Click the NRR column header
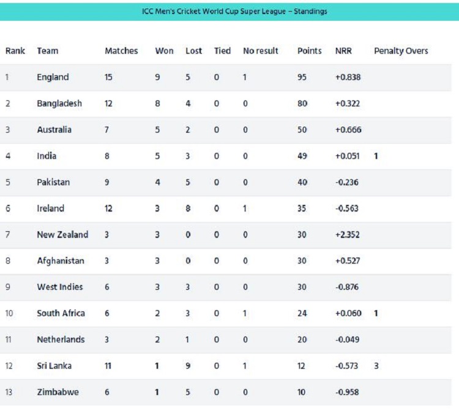459x411 pixels. pyautogui.click(x=343, y=51)
